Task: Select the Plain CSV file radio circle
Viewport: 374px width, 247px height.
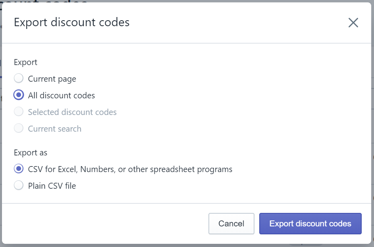Action: [x=19, y=185]
